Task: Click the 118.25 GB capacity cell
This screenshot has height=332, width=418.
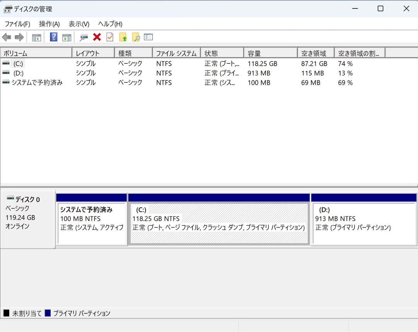Action: [262, 64]
